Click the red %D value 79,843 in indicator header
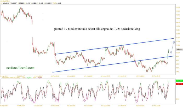 pyautogui.click(x=39, y=77)
